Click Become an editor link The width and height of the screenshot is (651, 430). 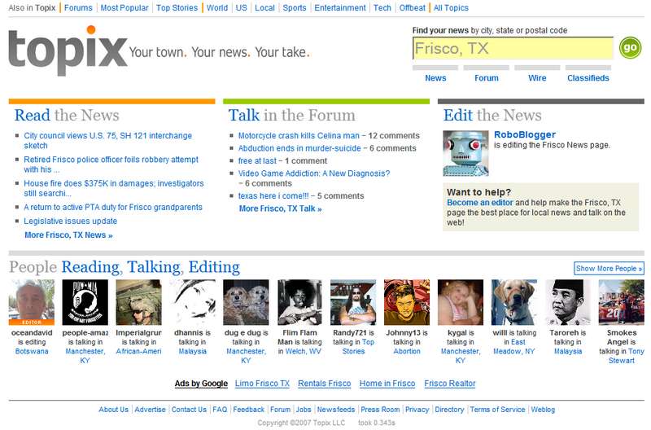pyautogui.click(x=480, y=202)
